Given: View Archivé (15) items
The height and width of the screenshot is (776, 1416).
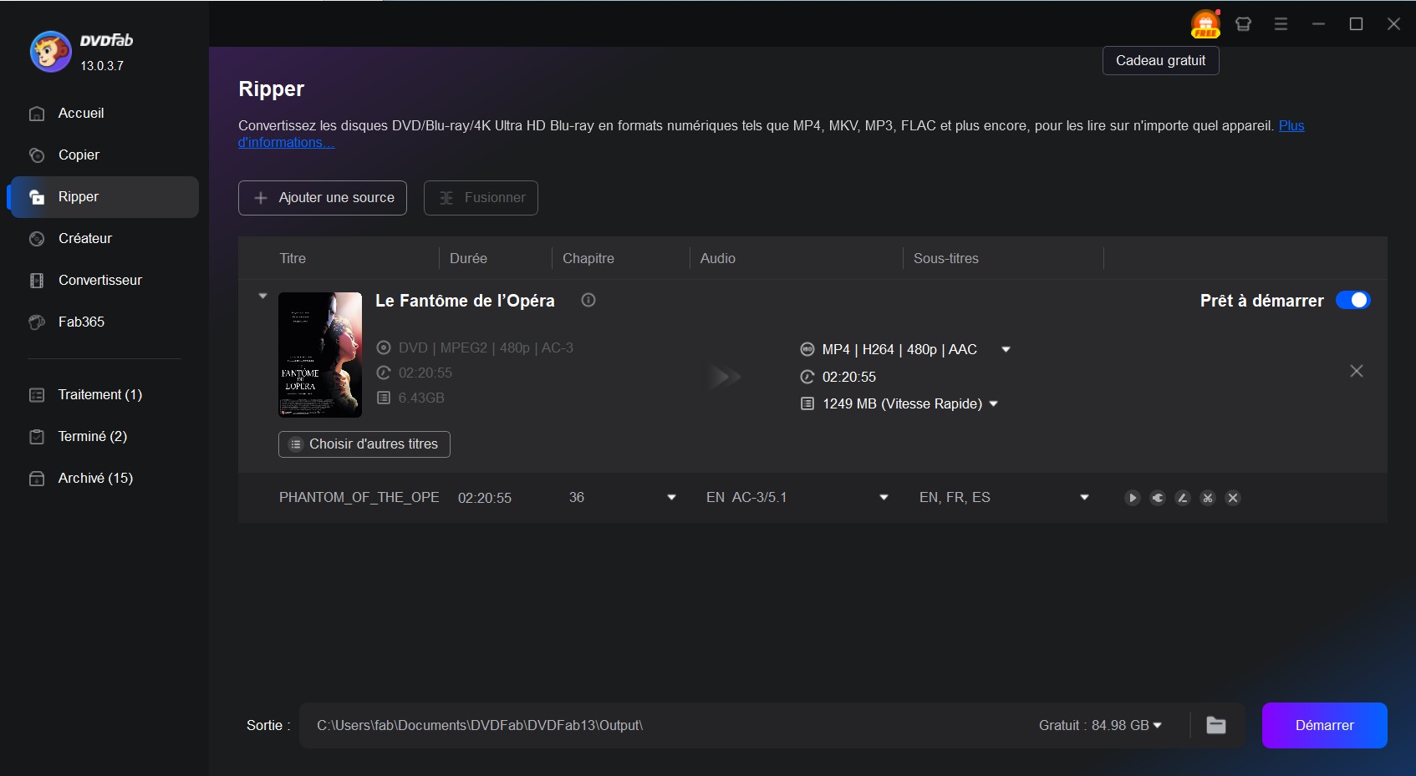Looking at the screenshot, I should [104, 478].
